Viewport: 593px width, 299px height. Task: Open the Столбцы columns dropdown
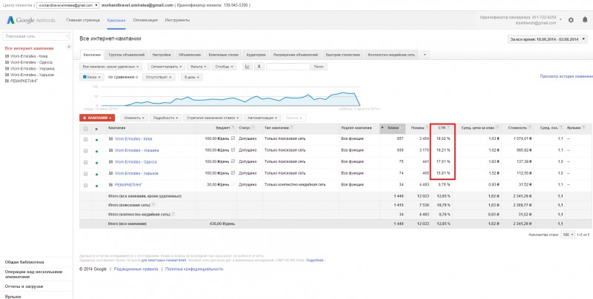(223, 66)
